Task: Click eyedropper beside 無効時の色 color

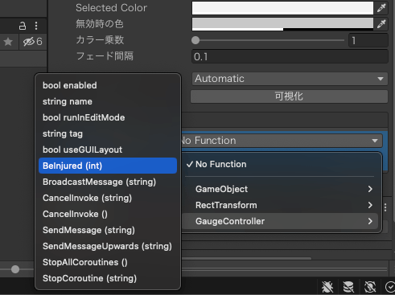Action: point(381,24)
